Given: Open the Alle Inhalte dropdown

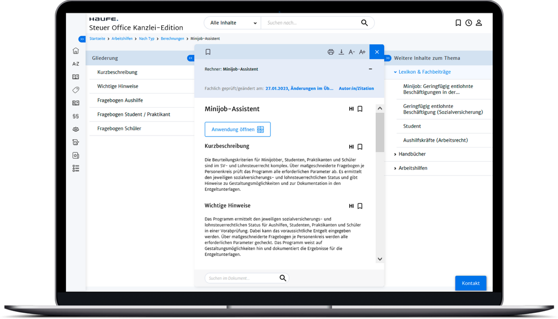Looking at the screenshot, I should (x=232, y=23).
